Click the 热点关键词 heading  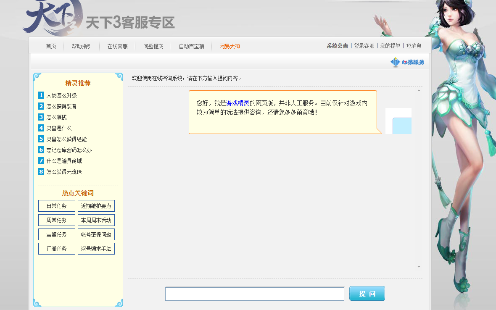tap(78, 193)
